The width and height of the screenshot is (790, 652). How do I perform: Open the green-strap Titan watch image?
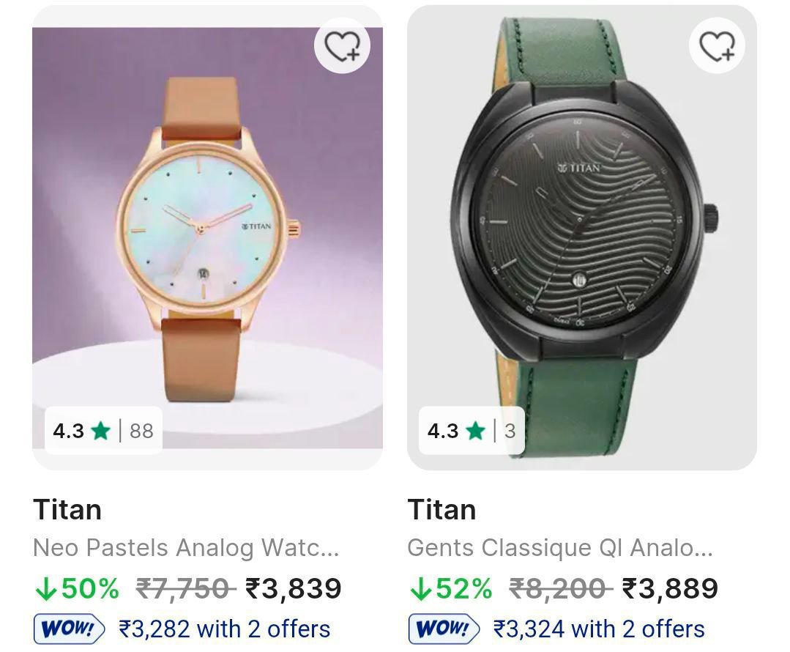582,234
